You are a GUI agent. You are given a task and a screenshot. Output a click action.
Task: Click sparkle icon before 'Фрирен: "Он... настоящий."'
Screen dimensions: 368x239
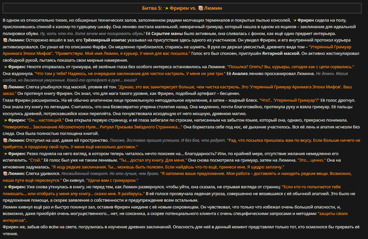5,120
